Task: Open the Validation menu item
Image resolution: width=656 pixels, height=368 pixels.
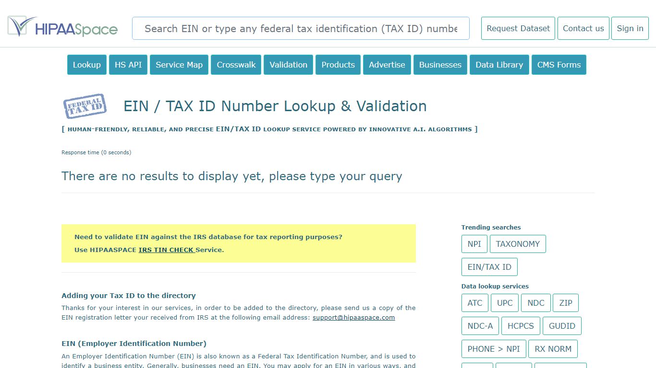Action: click(288, 65)
